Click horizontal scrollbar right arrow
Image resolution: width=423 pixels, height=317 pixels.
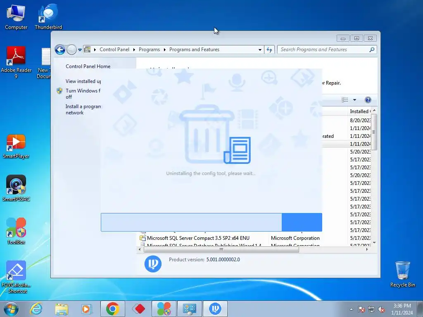coord(367,250)
